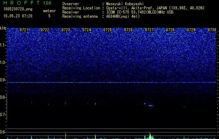Click the Ogata-vill. Akita-Pref. JAPAN location text

(x=155, y=8)
